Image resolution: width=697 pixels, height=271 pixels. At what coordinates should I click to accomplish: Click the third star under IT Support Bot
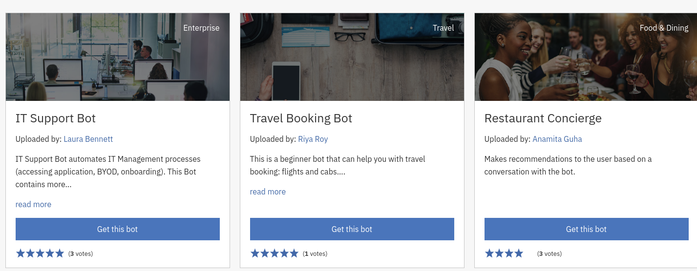(x=40, y=253)
